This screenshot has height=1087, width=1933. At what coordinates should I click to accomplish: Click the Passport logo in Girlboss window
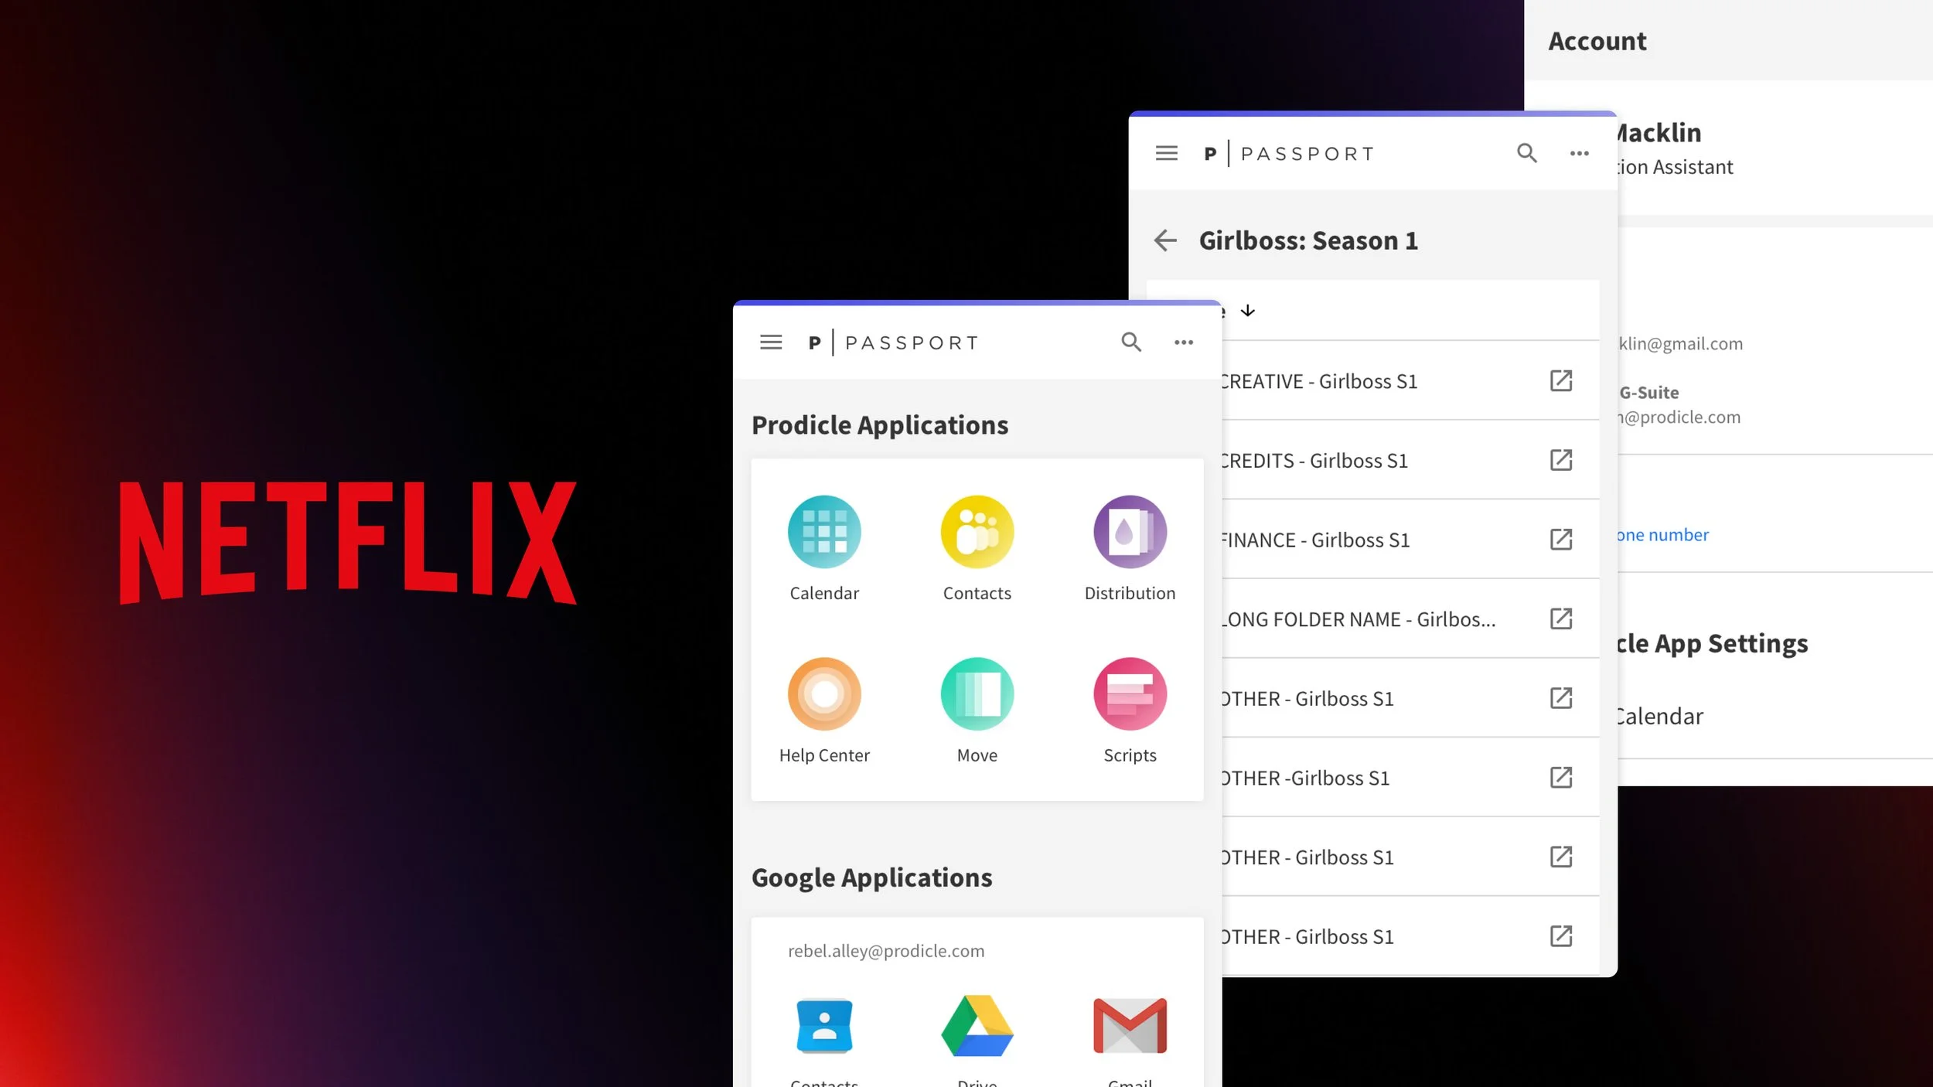pos(1289,154)
